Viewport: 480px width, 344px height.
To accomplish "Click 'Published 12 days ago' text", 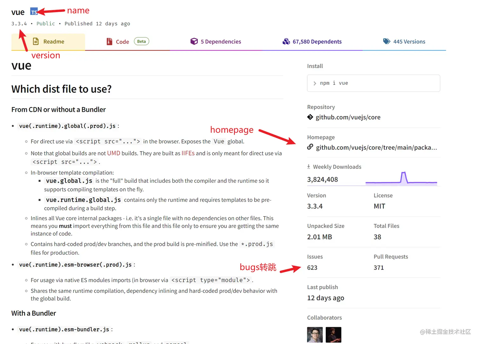I will click(97, 24).
